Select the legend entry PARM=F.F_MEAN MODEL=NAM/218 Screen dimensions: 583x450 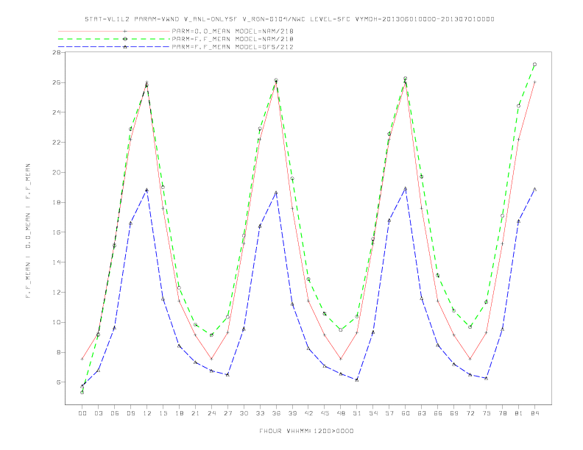point(233,39)
